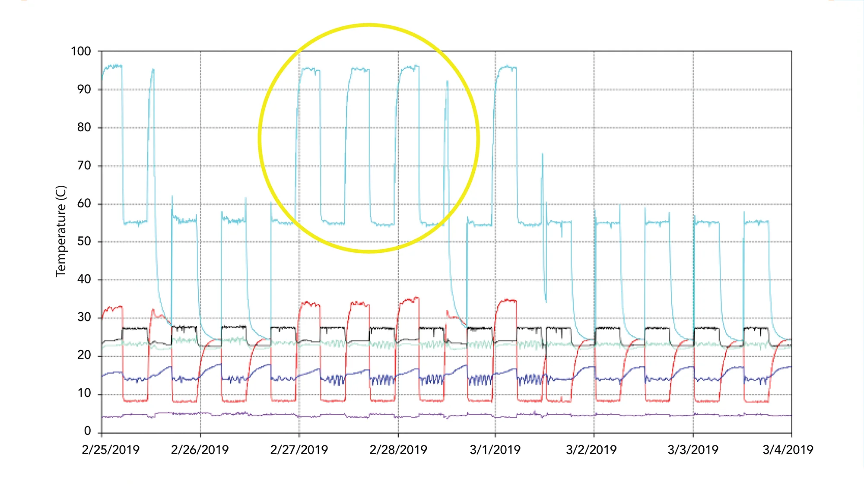The height and width of the screenshot is (486, 864).
Task: Click the 3/4/2019 date label
Action: point(788,450)
